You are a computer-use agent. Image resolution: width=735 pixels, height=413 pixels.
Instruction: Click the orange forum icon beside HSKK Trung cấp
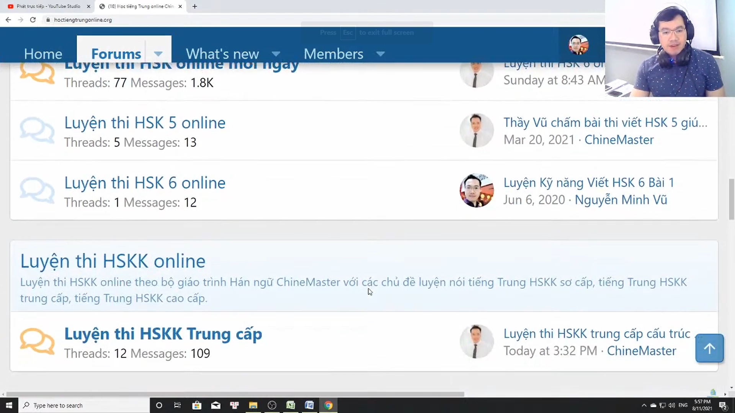[37, 341]
